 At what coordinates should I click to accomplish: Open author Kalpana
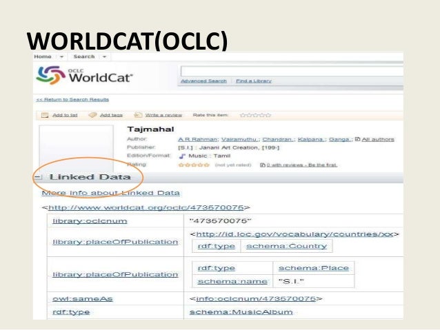pos(312,139)
